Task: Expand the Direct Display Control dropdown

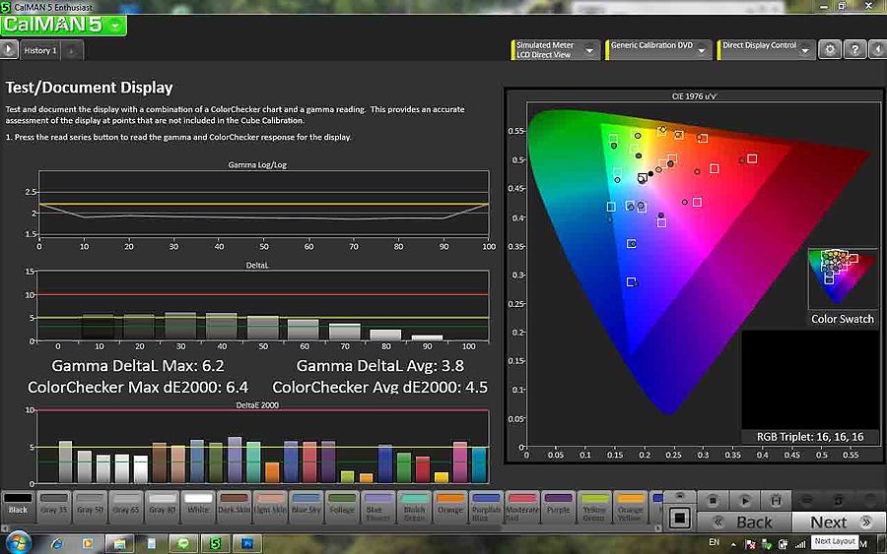Action: coord(804,50)
